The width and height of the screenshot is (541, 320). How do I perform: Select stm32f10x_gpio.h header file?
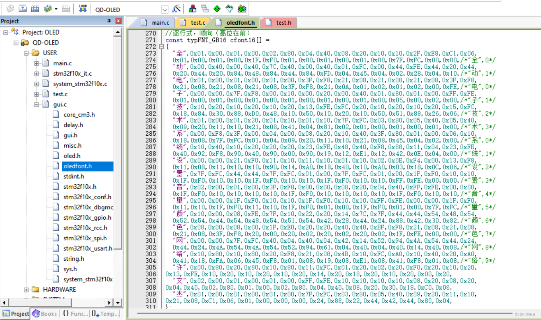click(x=87, y=218)
